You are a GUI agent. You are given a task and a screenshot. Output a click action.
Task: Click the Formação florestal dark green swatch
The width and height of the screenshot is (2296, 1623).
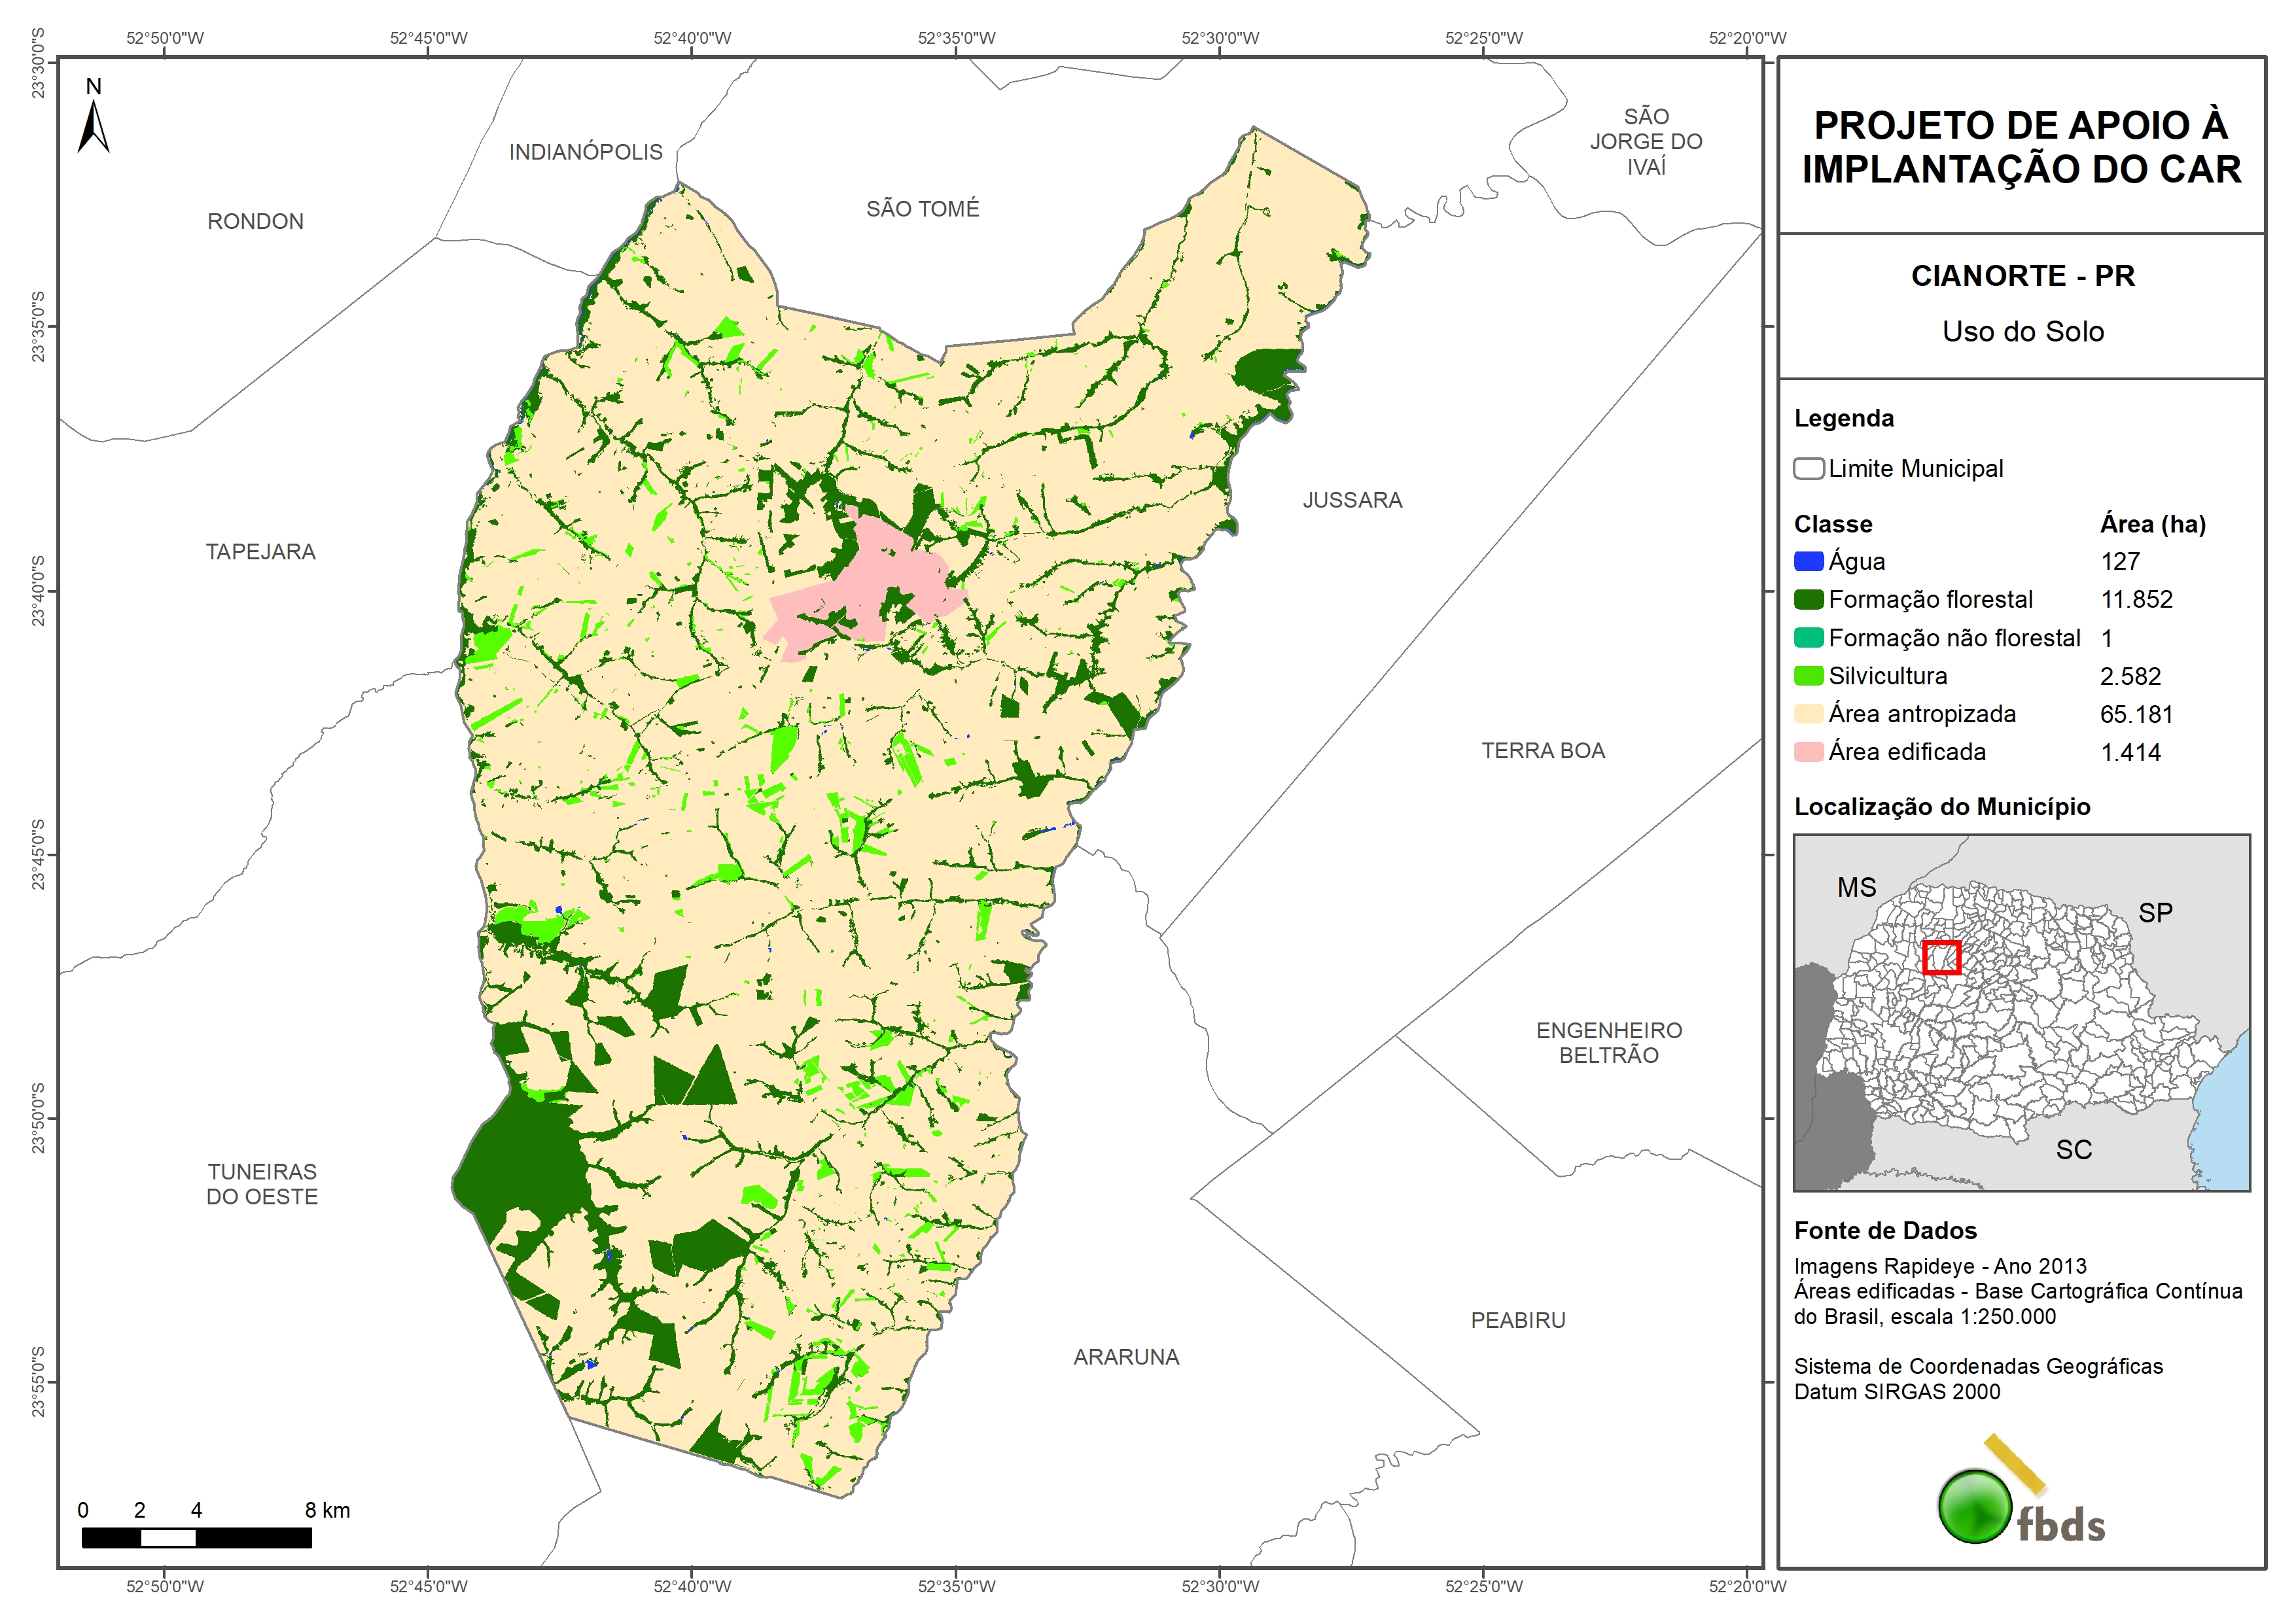pyautogui.click(x=1808, y=599)
